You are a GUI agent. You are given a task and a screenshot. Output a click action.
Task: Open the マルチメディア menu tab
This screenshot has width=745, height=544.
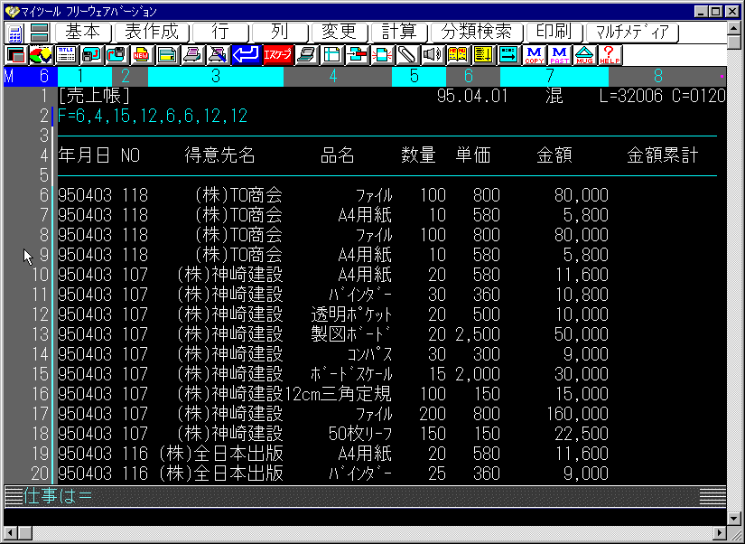click(632, 33)
